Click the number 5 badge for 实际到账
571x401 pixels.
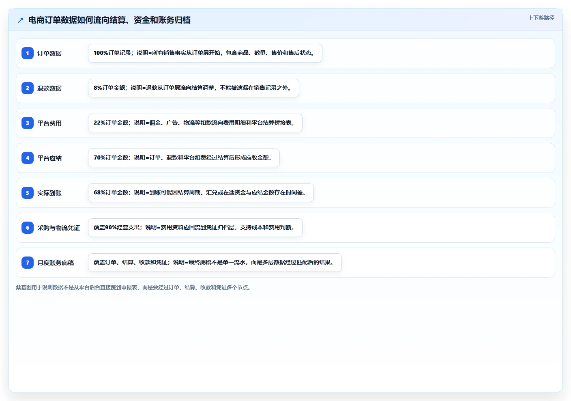[x=28, y=193]
